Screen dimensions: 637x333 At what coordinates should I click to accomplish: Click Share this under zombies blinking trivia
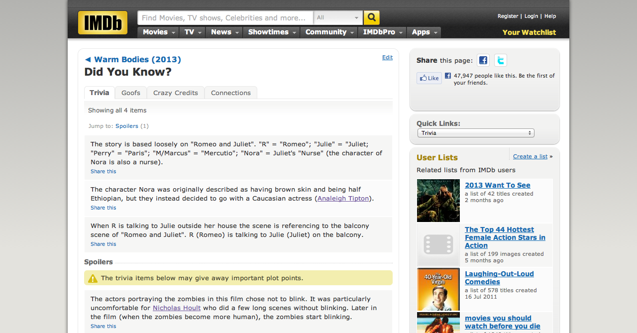pyautogui.click(x=104, y=326)
